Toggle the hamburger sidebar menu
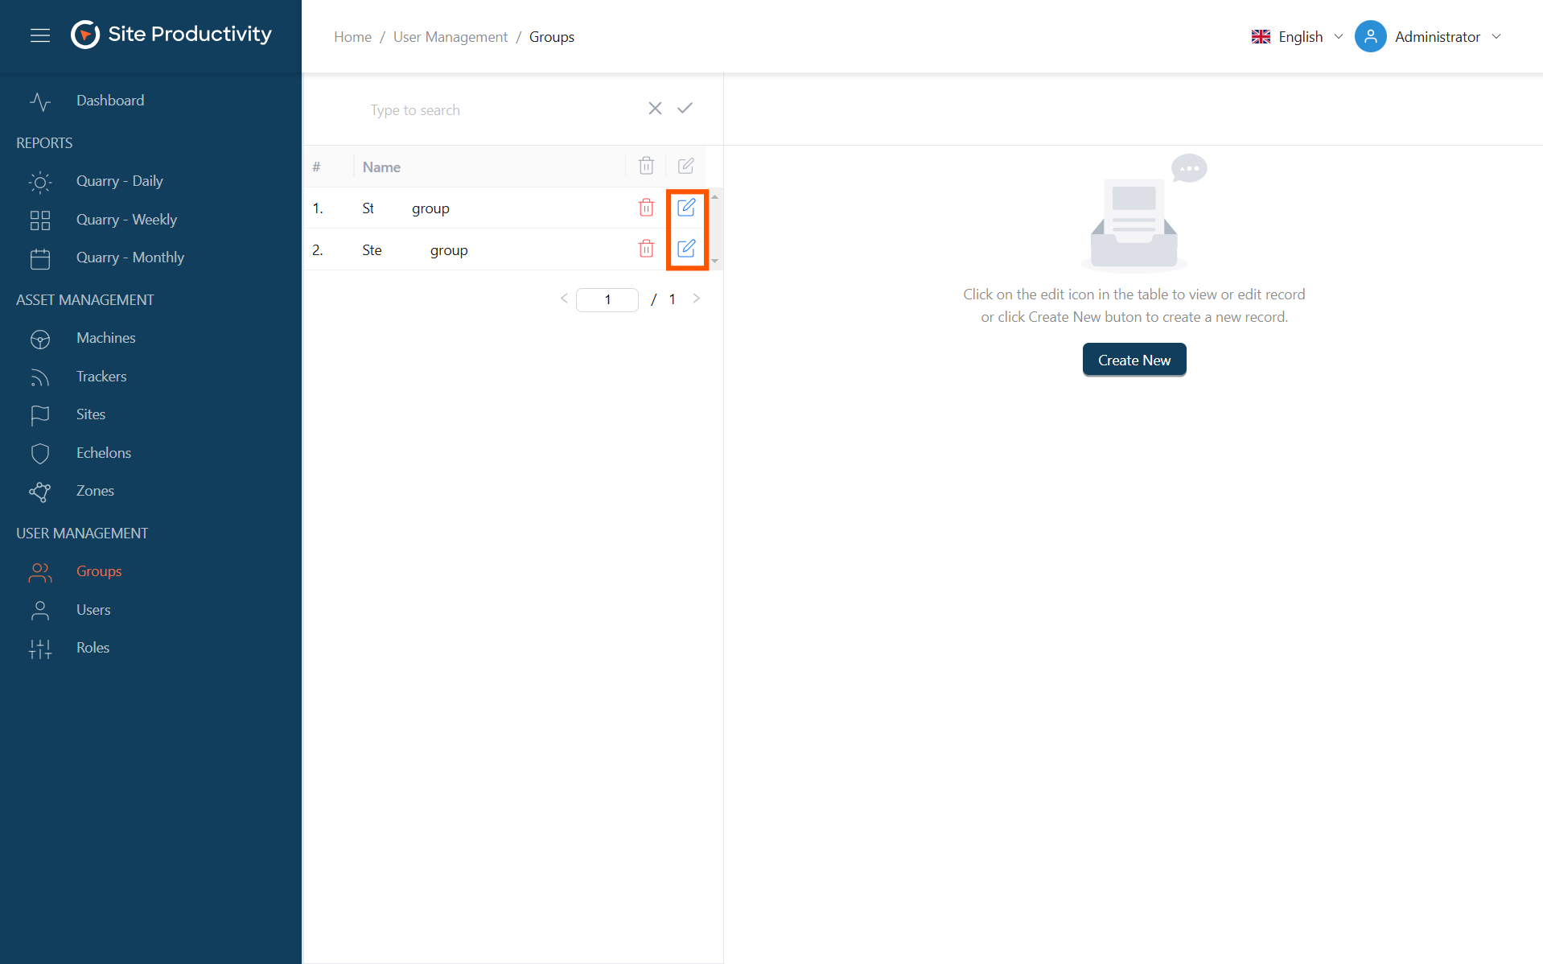The image size is (1543, 964). (40, 35)
